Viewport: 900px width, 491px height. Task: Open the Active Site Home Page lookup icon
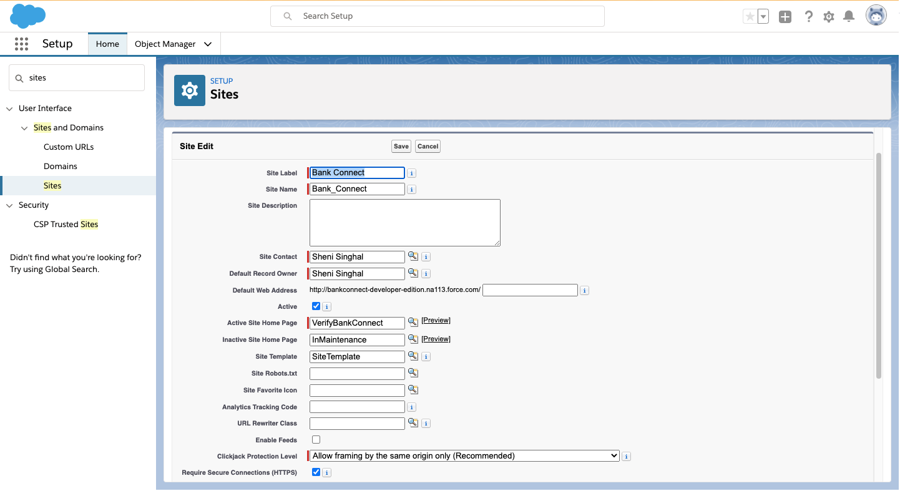(413, 322)
